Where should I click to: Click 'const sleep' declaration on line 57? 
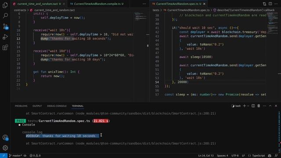click(x=215, y=95)
